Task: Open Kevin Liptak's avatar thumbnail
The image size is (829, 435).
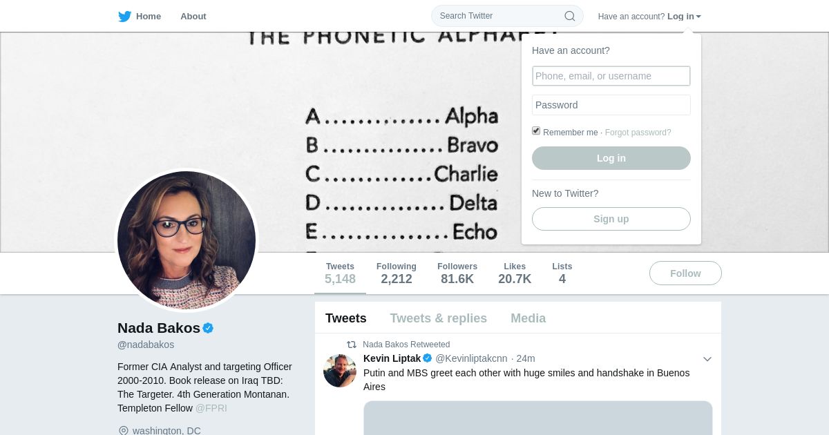Action: point(340,371)
